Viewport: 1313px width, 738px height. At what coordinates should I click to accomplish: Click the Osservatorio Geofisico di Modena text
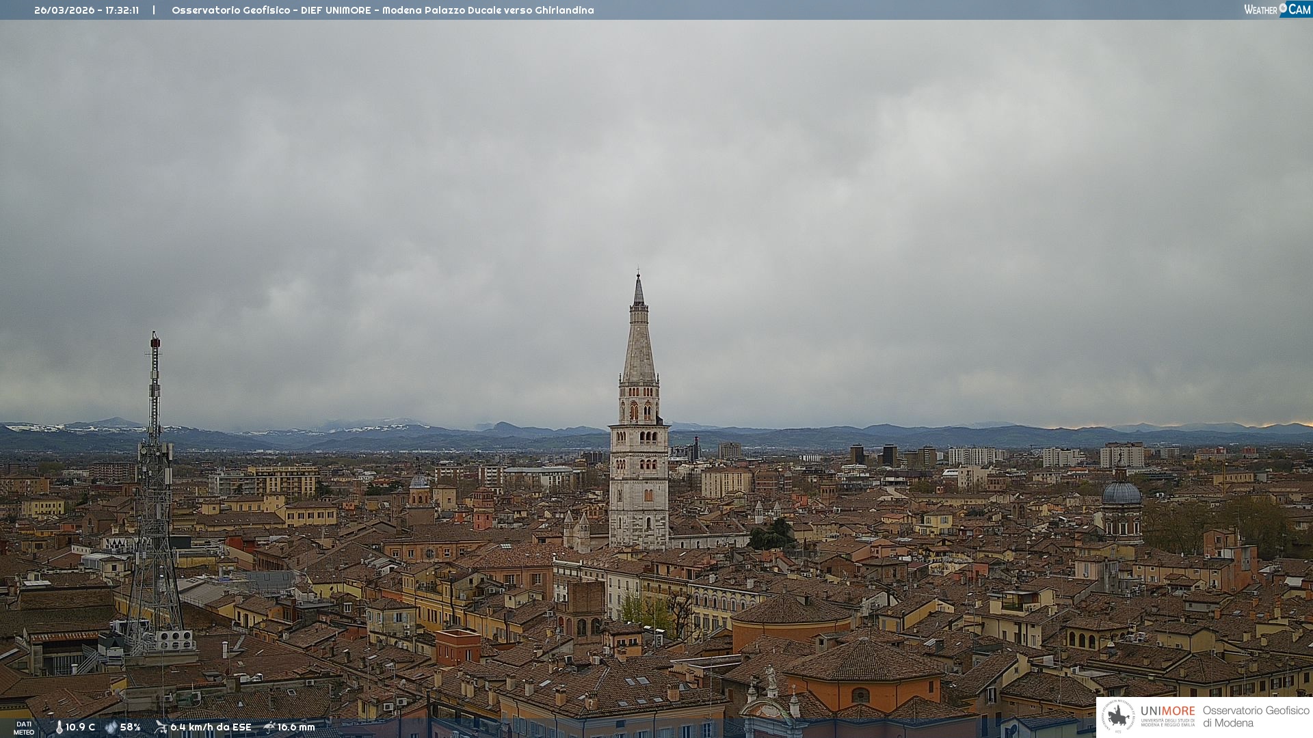pos(1256,716)
